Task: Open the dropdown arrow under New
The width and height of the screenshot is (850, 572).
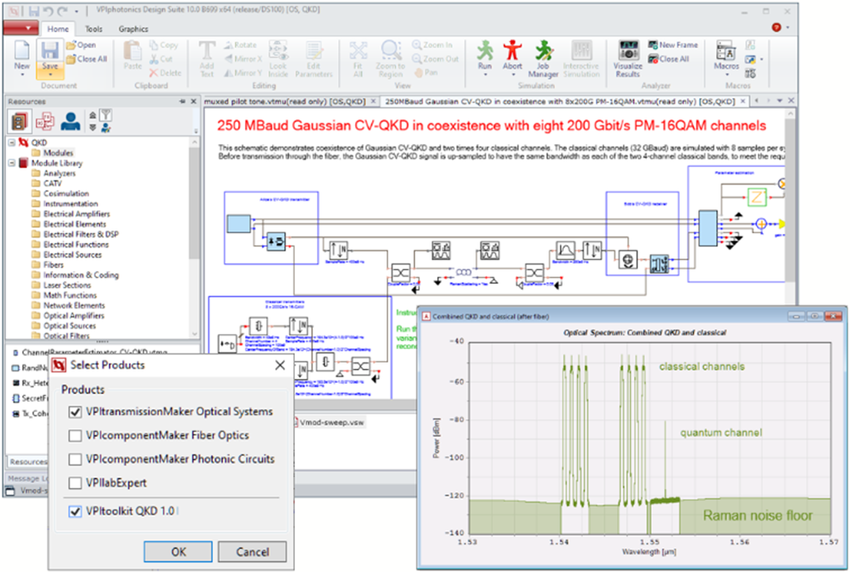Action: (22, 75)
